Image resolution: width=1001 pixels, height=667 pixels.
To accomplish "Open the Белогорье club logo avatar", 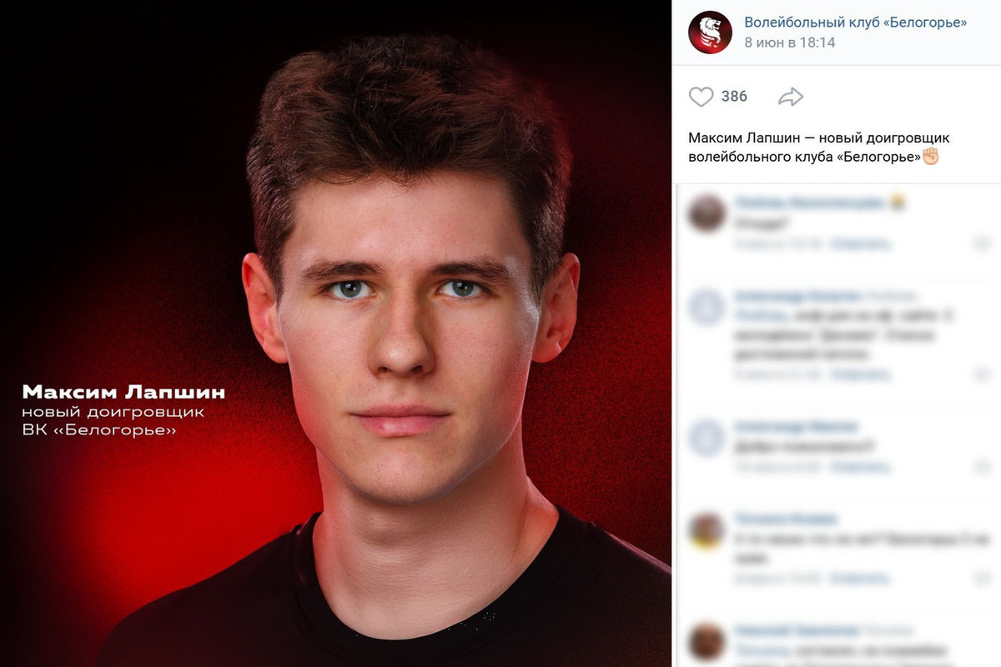I will point(710,33).
